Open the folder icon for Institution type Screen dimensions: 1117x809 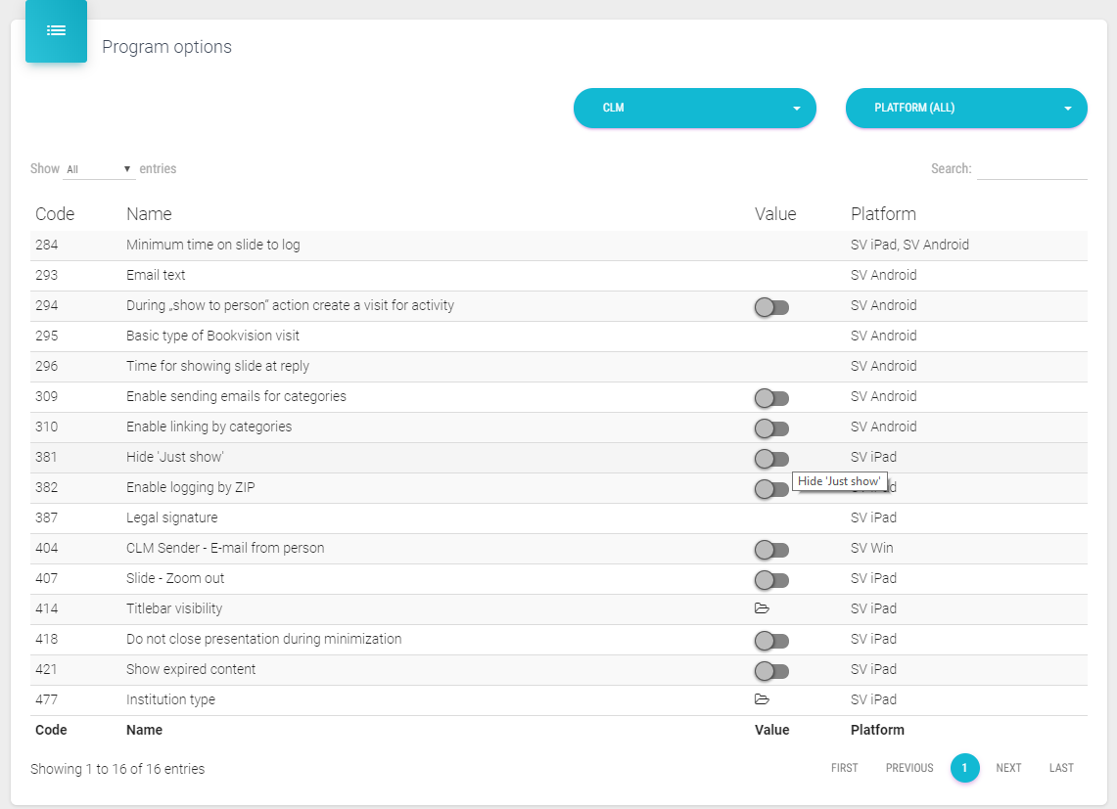pos(762,699)
